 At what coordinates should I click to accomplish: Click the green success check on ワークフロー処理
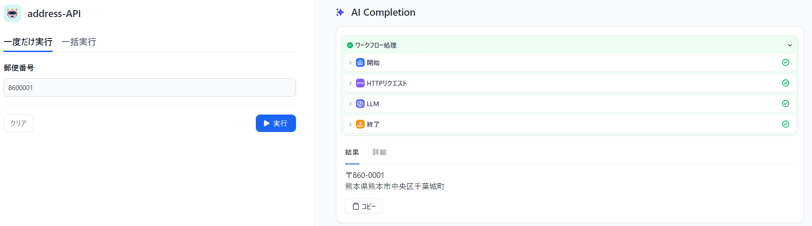[350, 45]
